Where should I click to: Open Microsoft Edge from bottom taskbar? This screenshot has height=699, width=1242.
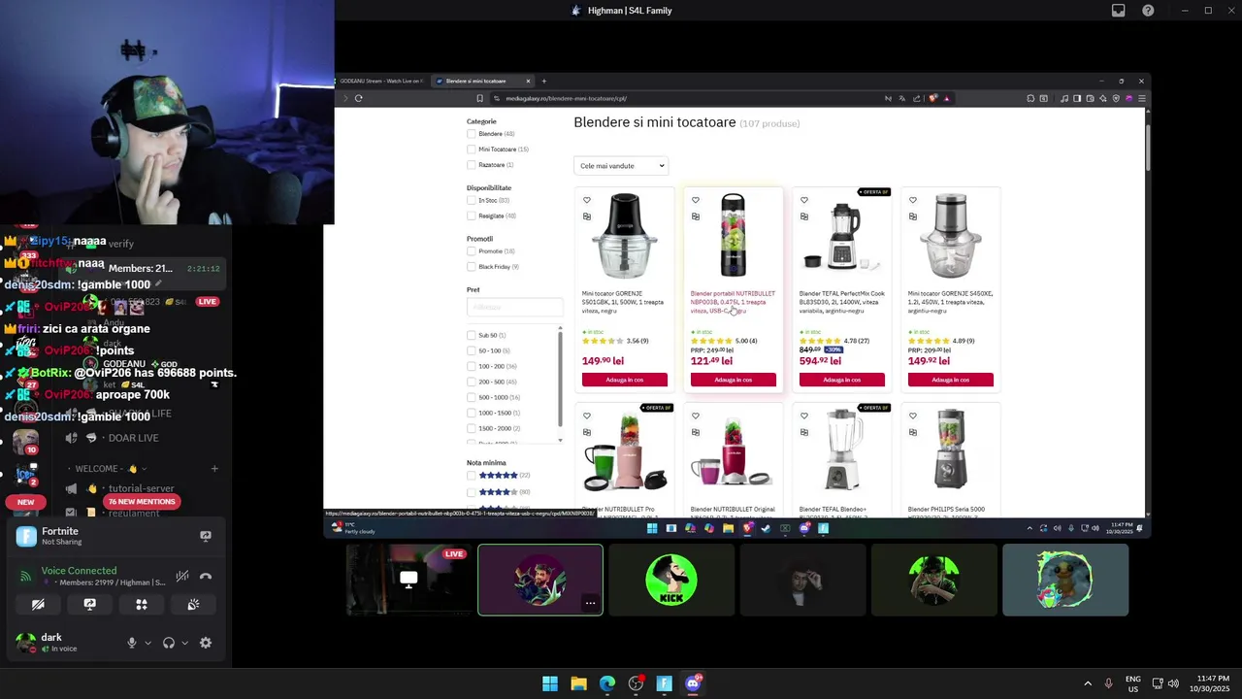point(607,683)
